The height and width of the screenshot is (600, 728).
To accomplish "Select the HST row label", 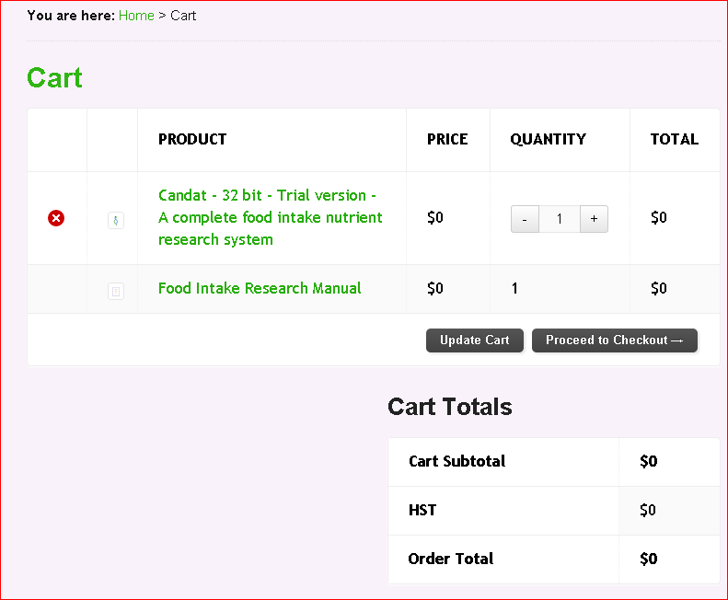I will tap(422, 510).
